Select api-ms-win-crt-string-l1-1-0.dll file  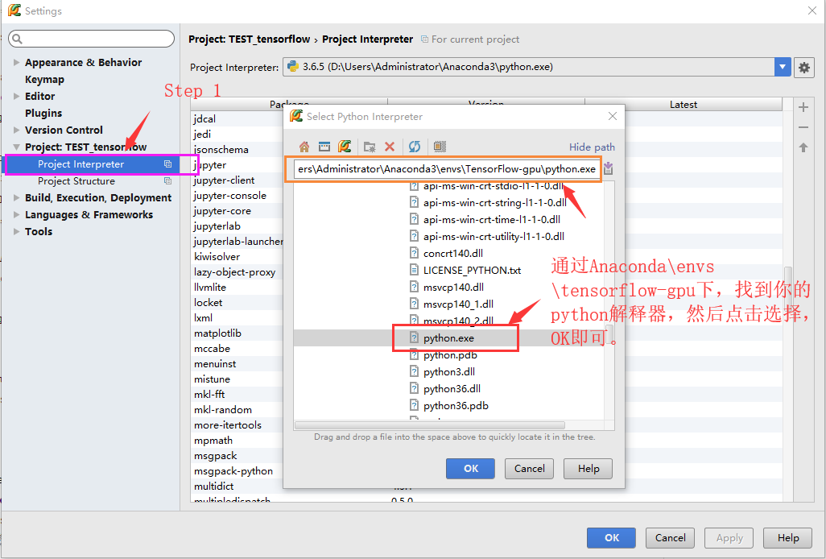[x=494, y=203]
